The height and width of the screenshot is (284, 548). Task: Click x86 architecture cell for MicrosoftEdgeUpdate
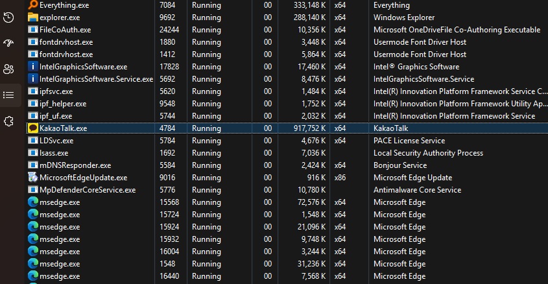pos(340,178)
